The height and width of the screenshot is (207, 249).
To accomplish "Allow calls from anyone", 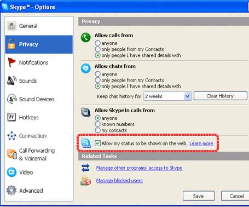I will click(x=97, y=43).
